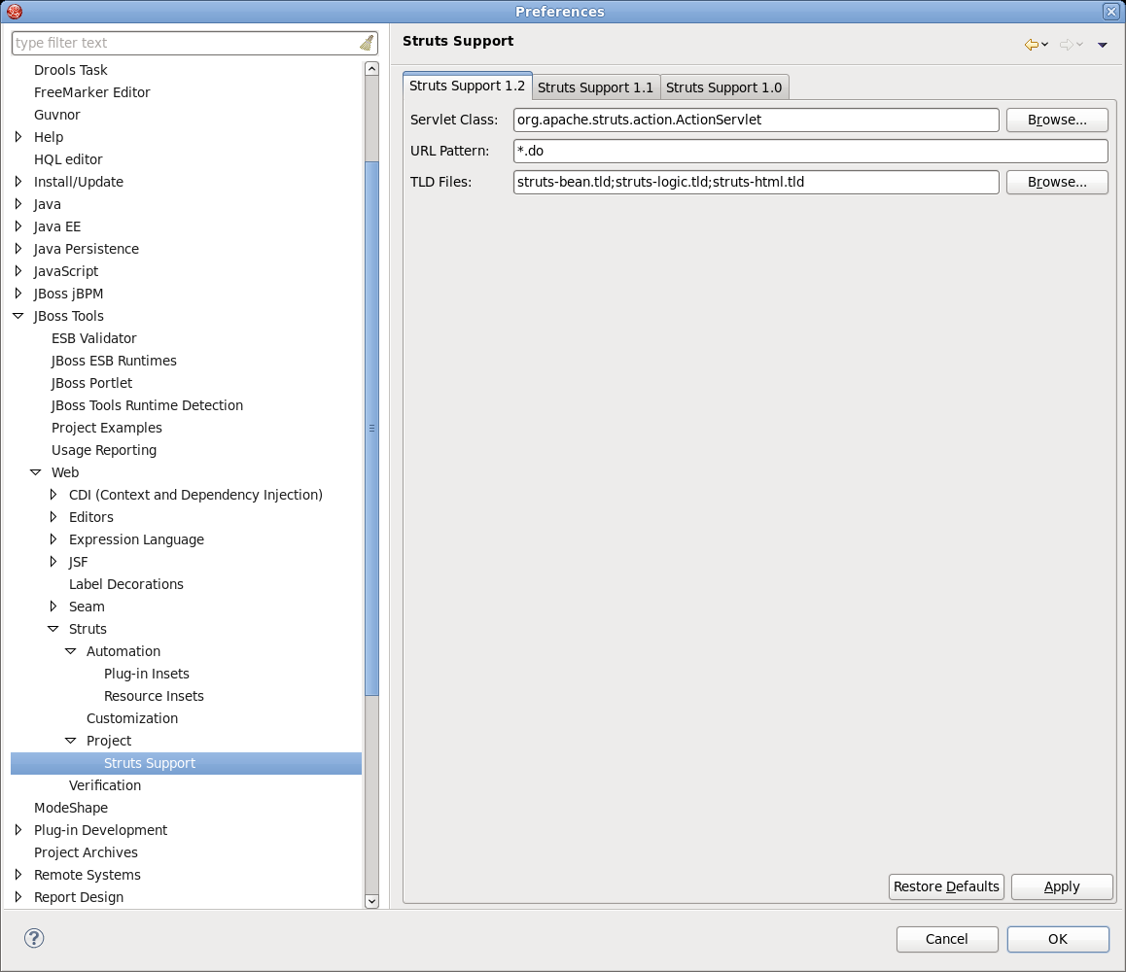Expand the Seam preferences node

pyautogui.click(x=53, y=607)
